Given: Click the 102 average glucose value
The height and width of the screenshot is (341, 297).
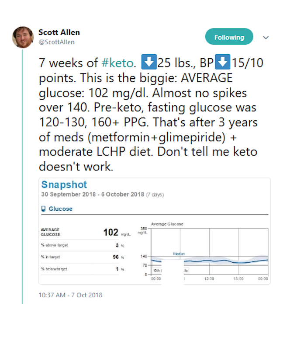Looking at the screenshot, I should pos(111,232).
